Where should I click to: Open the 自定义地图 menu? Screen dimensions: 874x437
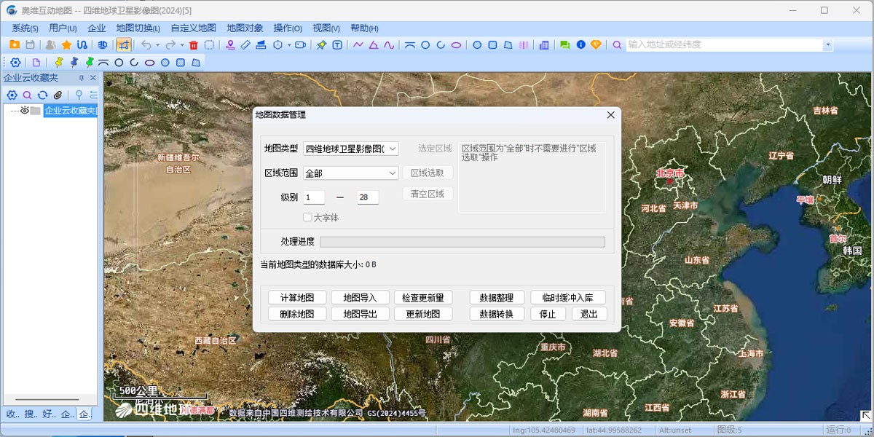point(193,28)
